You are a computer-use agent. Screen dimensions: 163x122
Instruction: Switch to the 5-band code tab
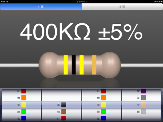(122, 7)
